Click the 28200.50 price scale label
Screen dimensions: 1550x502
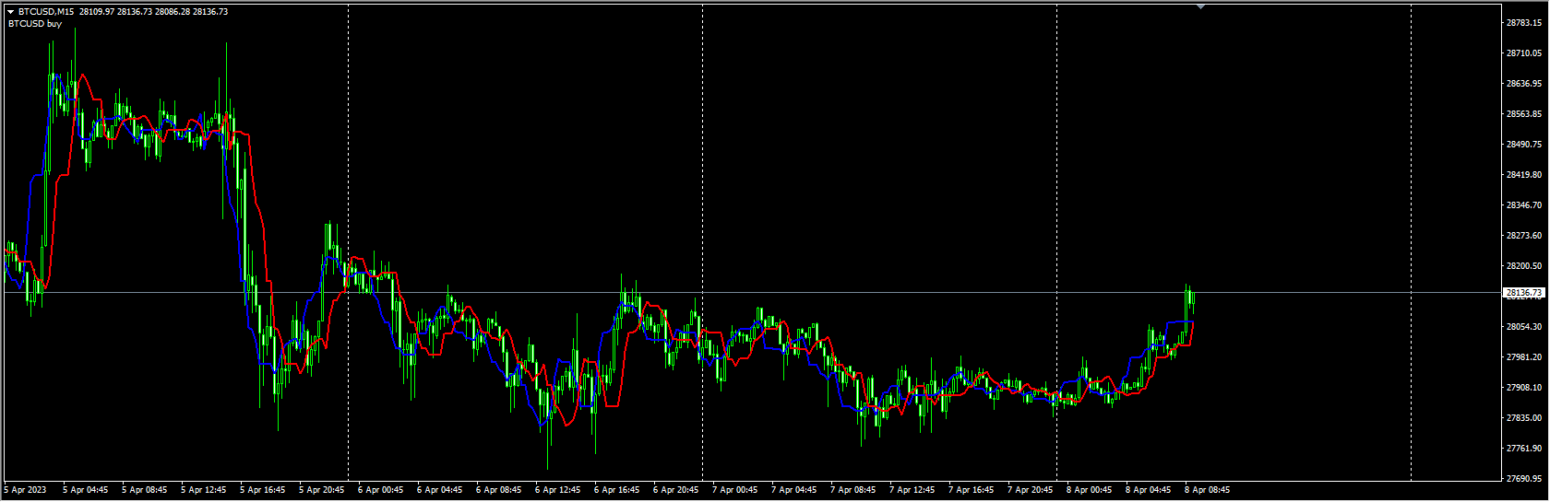pyautogui.click(x=1524, y=266)
